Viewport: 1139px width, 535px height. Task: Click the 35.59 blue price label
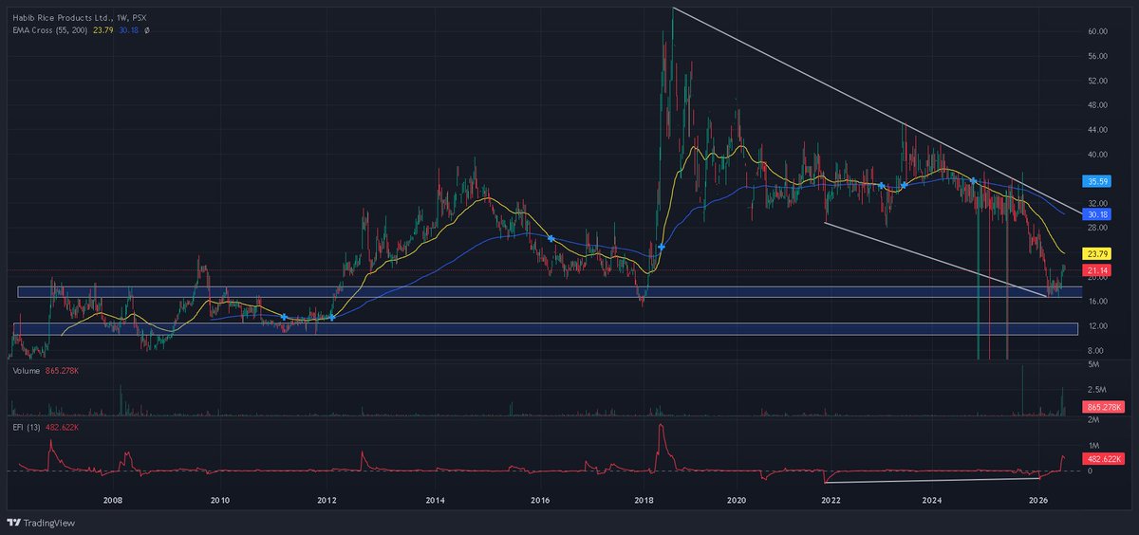point(1095,179)
